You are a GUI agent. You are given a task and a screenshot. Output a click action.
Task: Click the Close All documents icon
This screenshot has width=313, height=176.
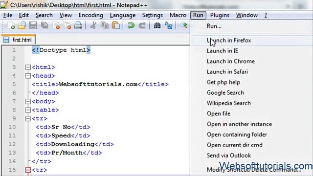tap(67, 25)
